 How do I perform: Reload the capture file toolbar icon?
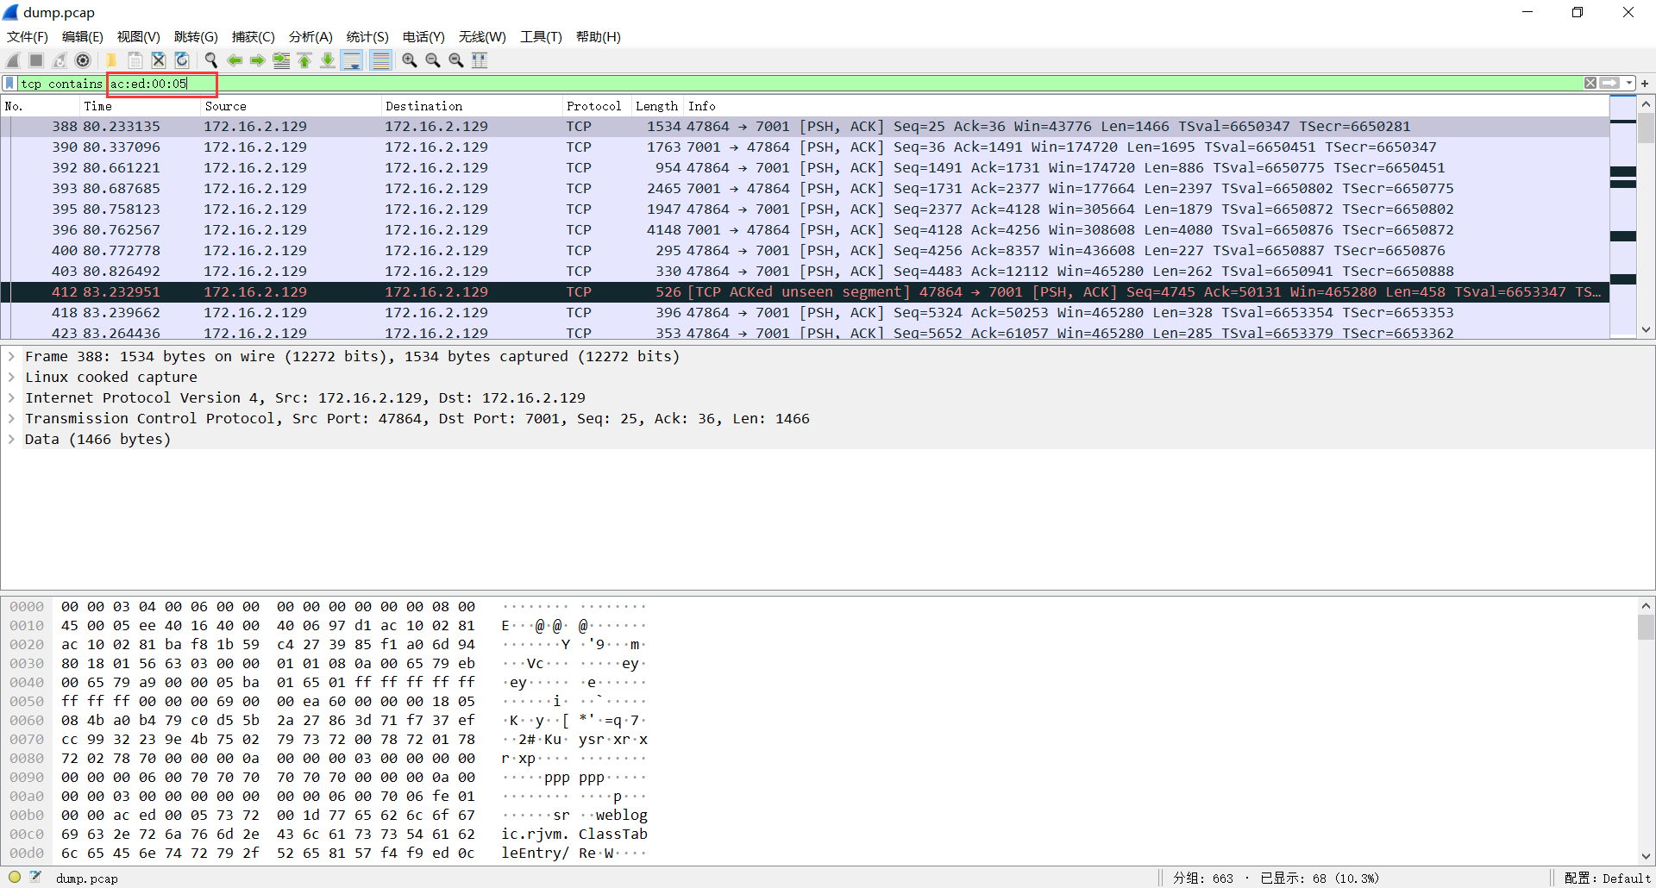click(x=182, y=60)
